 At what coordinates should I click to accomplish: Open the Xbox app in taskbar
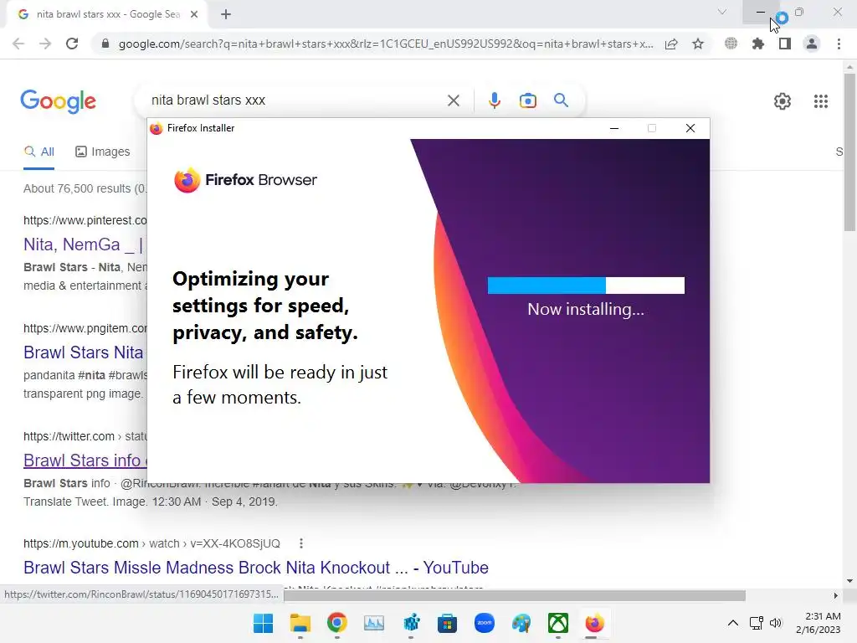[x=558, y=623]
